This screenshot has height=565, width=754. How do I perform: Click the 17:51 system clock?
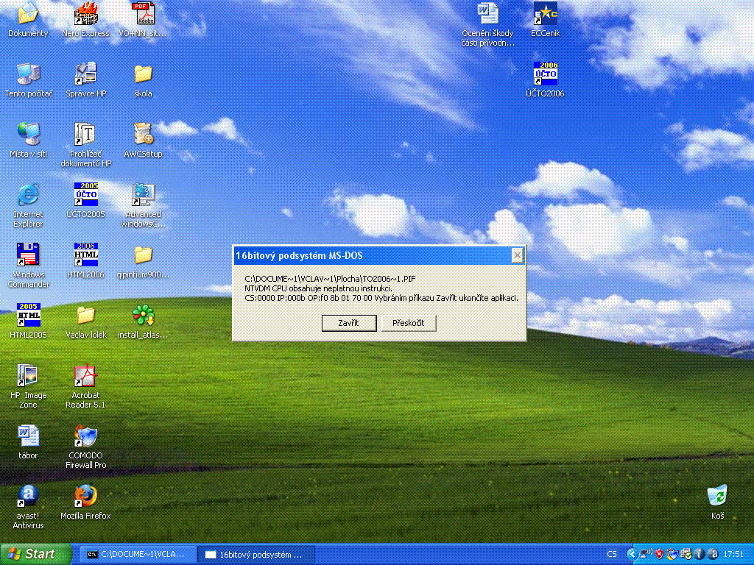click(733, 554)
